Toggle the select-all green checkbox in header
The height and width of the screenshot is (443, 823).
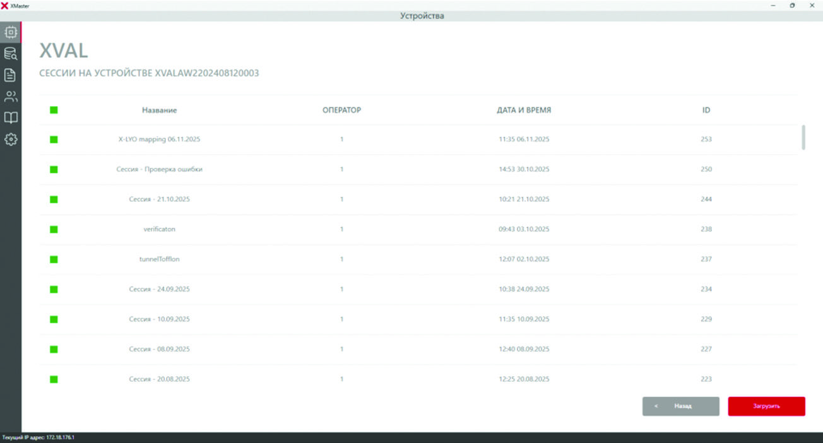coord(54,110)
